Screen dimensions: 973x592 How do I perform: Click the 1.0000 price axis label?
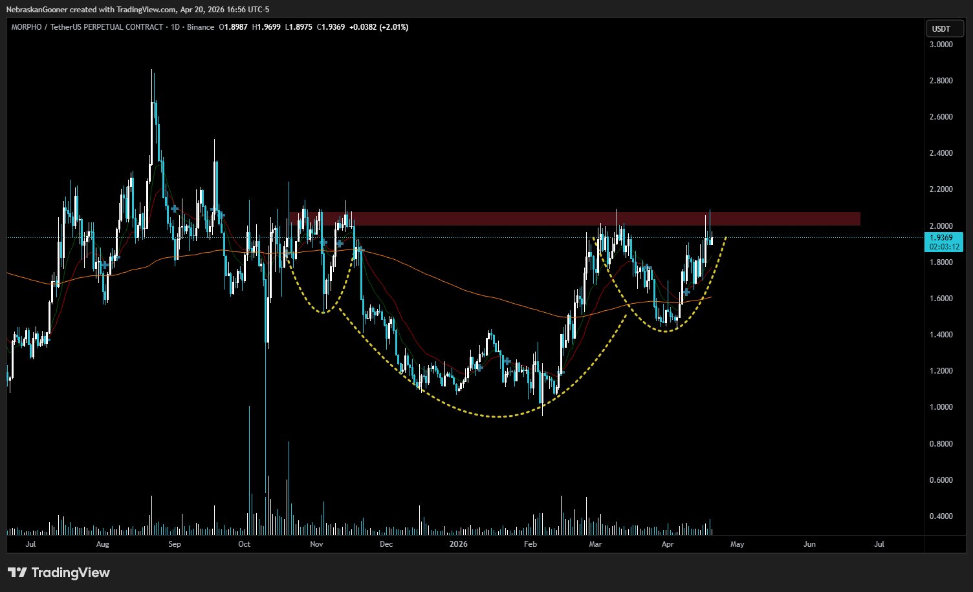point(941,407)
